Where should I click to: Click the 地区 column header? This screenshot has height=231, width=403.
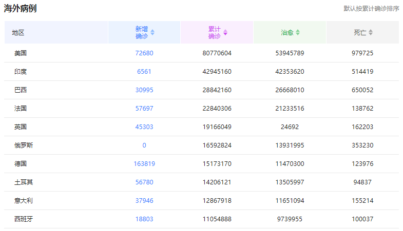(56, 32)
